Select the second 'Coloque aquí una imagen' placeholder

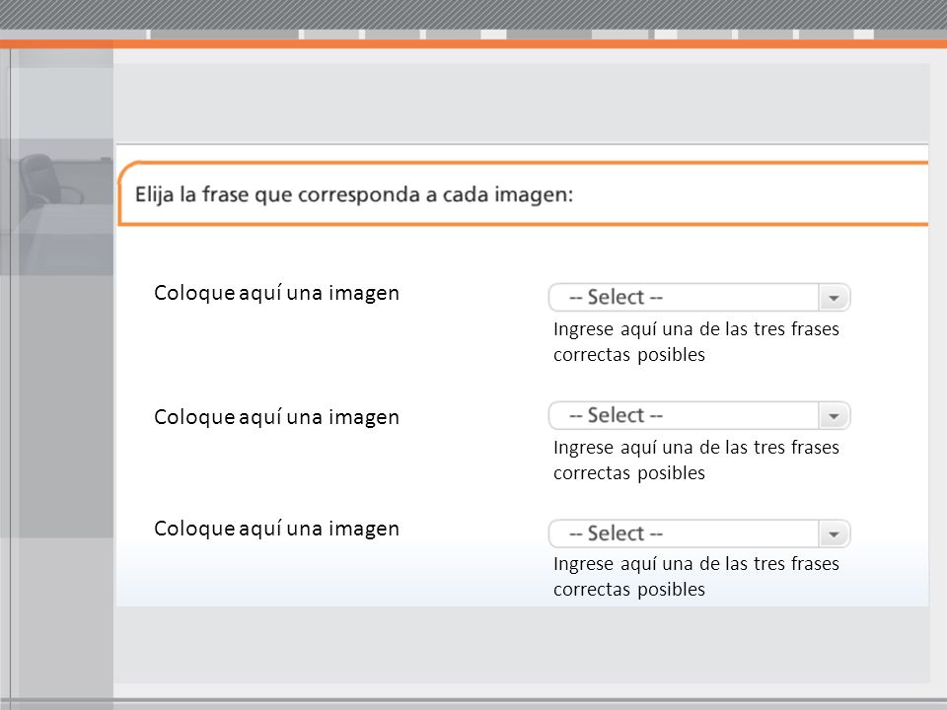276,417
